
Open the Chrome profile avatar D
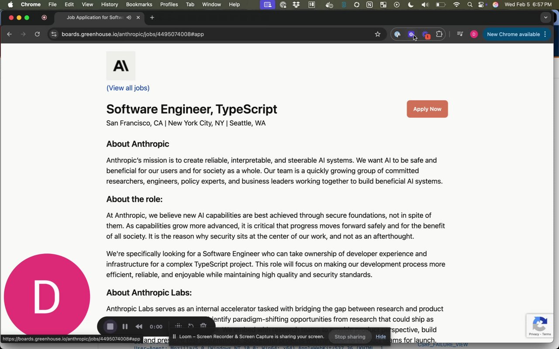click(474, 34)
